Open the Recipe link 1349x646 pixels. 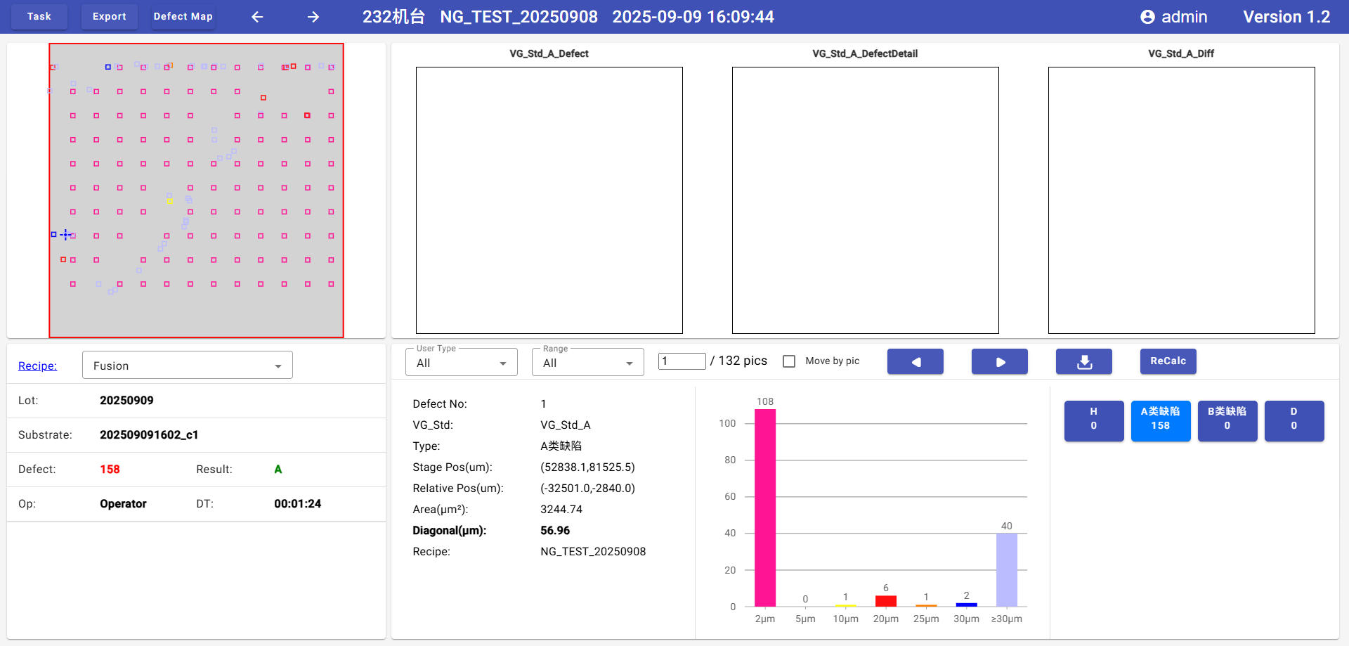pos(37,366)
